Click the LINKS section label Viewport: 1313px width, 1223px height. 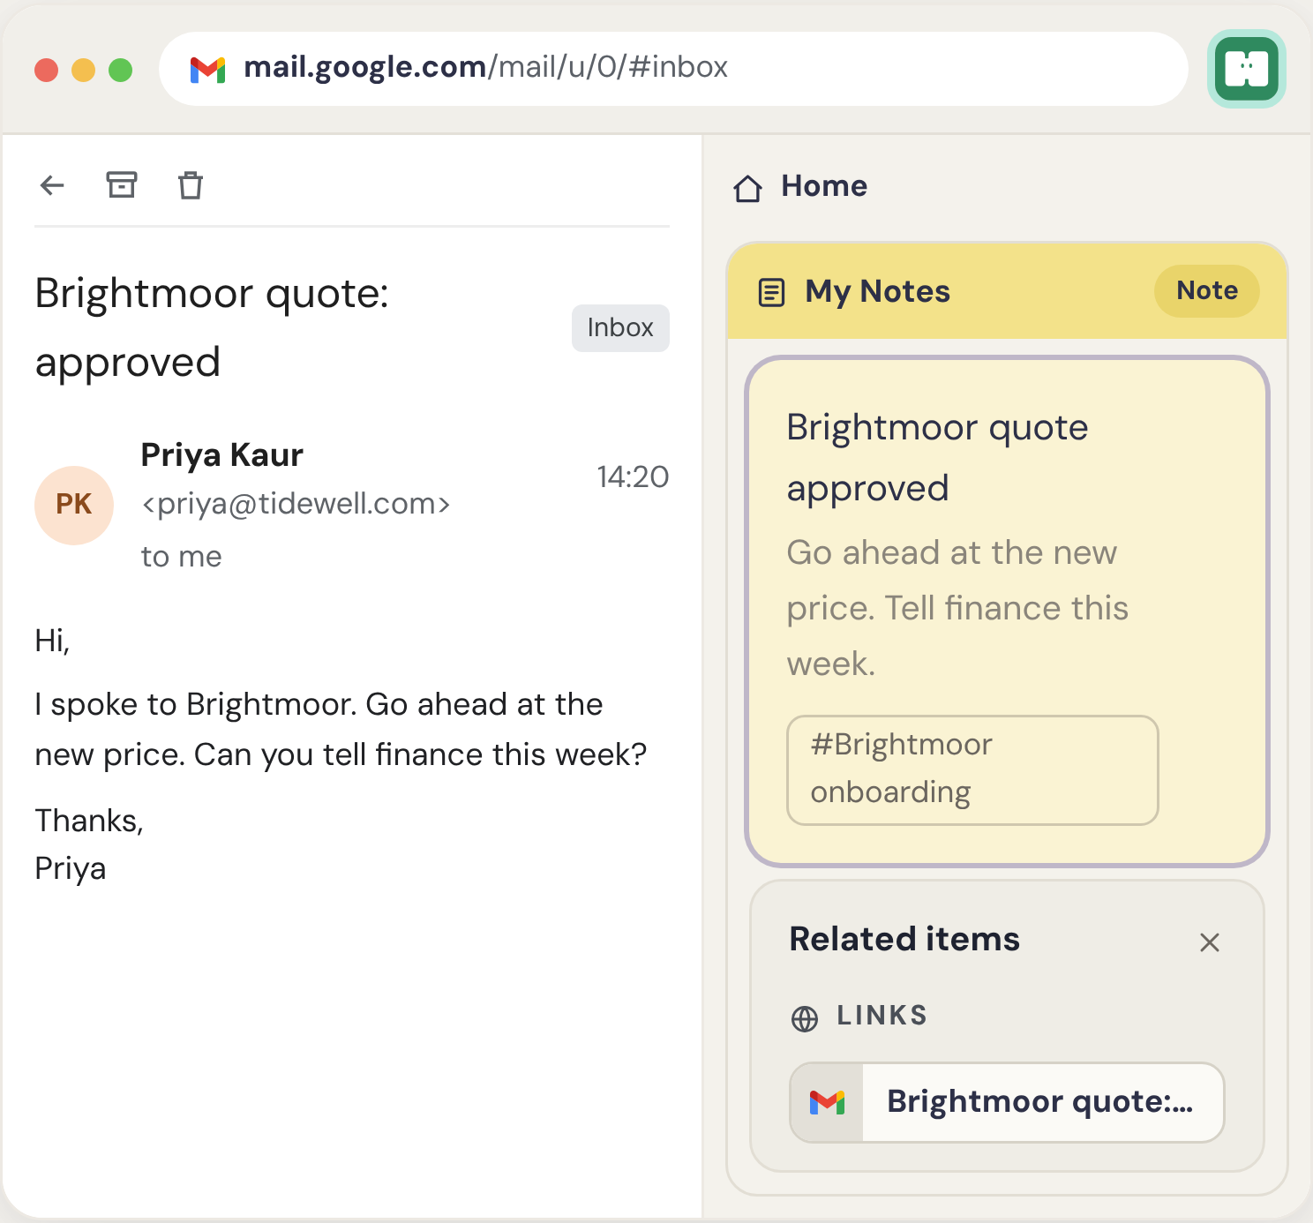coord(882,1017)
